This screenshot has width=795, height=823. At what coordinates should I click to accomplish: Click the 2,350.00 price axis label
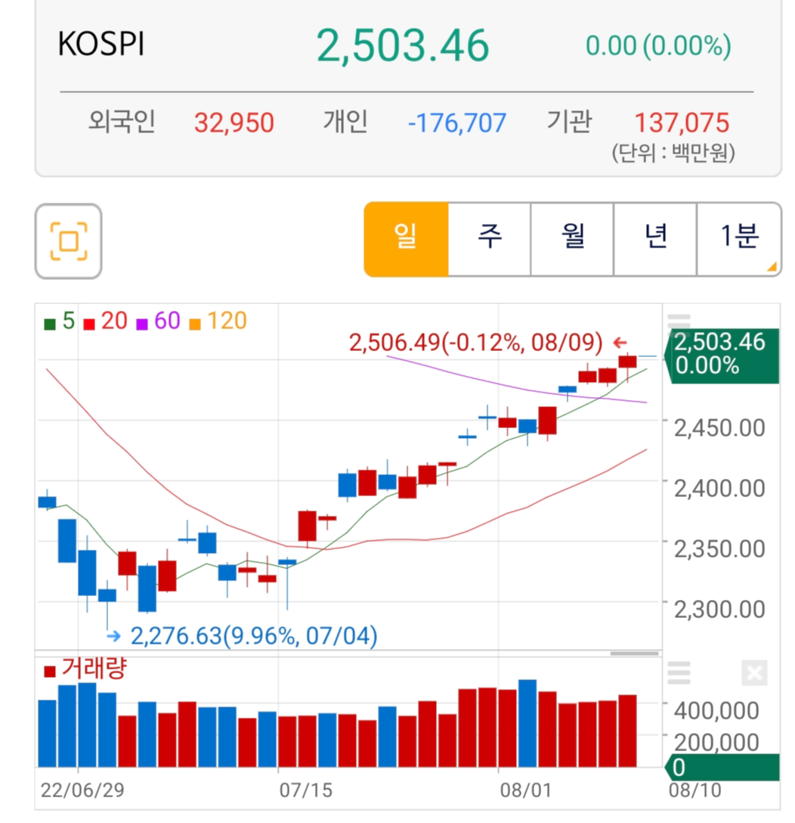(719, 549)
